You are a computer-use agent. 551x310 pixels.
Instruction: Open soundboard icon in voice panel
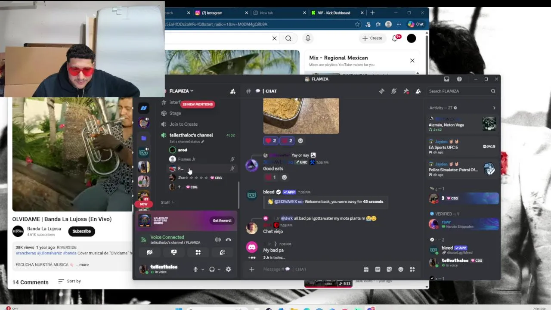222,252
